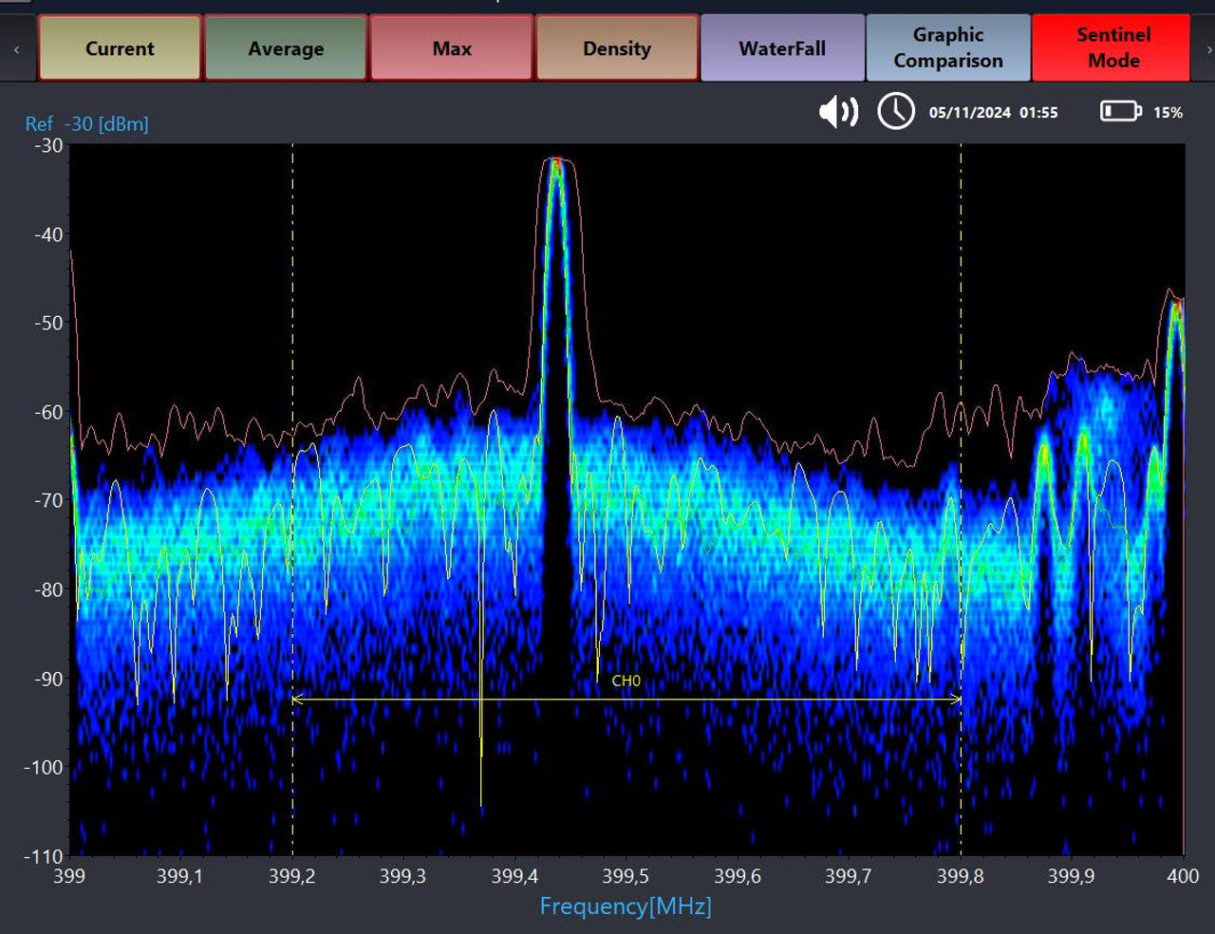Image resolution: width=1215 pixels, height=934 pixels.
Task: Click the speaker volume icon
Action: click(x=838, y=112)
